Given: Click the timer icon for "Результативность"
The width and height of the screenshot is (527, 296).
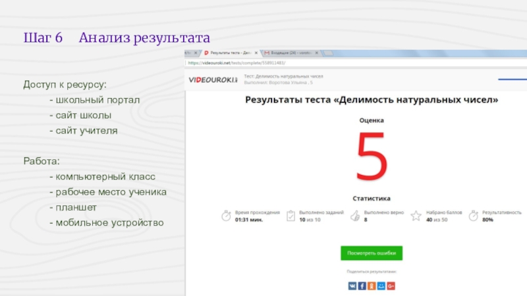Looking at the screenshot, I should (474, 216).
